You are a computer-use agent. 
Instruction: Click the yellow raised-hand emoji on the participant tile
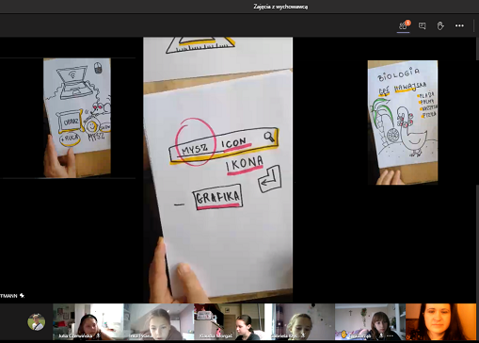pos(343,335)
